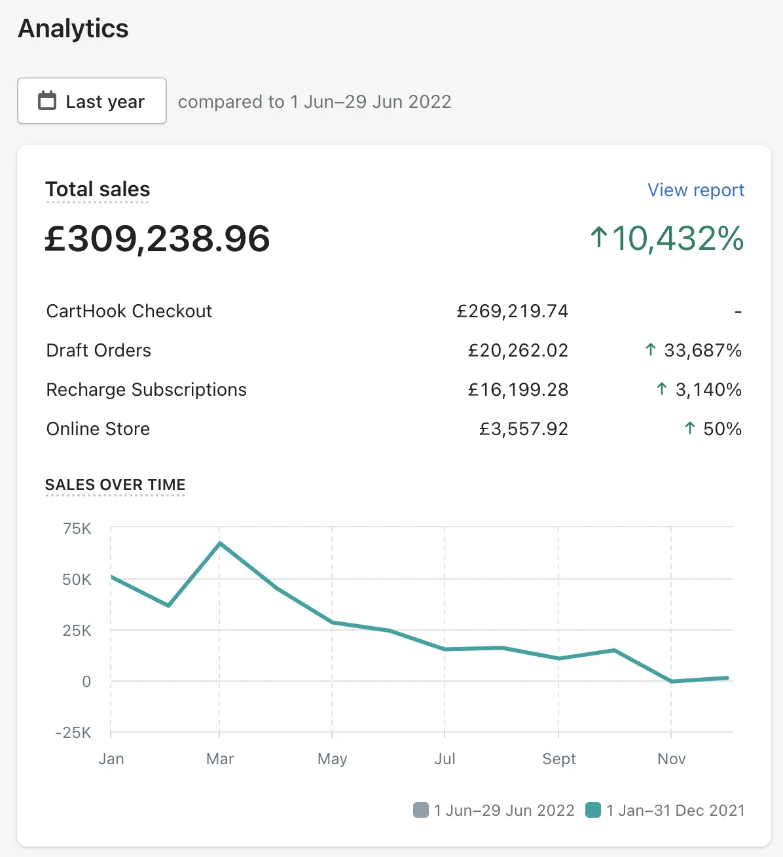The image size is (783, 857).
Task: Click the Nov label on the chart axis
Action: point(671,759)
